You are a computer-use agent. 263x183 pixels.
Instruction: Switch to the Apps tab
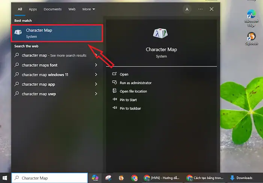pos(33,9)
